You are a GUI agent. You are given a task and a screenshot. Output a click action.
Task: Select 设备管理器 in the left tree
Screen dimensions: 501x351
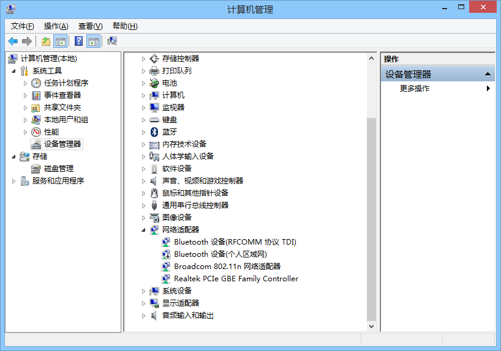coord(62,144)
